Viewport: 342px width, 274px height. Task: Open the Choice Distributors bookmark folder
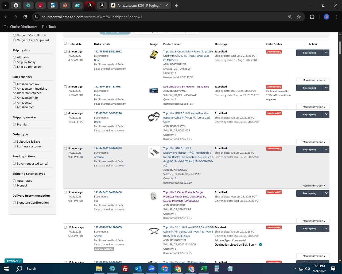pos(21,27)
